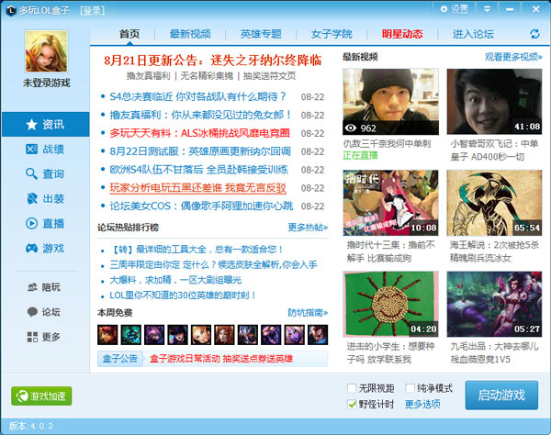Open the 8月22日测试服 news item
551x435 pixels.
pos(200,151)
